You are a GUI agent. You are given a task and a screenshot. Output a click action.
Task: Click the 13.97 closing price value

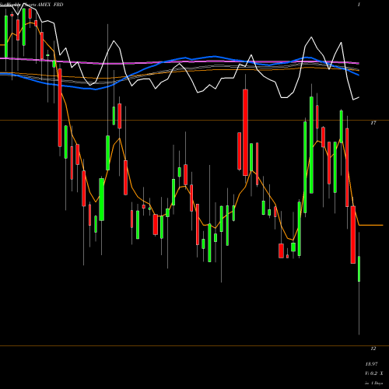(x=371, y=364)
